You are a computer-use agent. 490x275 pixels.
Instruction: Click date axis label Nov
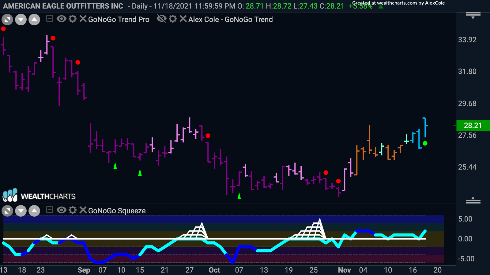[345, 270]
